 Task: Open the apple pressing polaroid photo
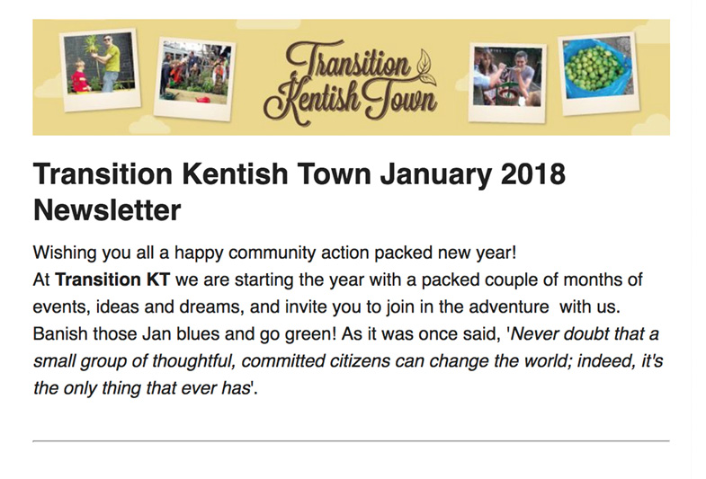click(507, 83)
